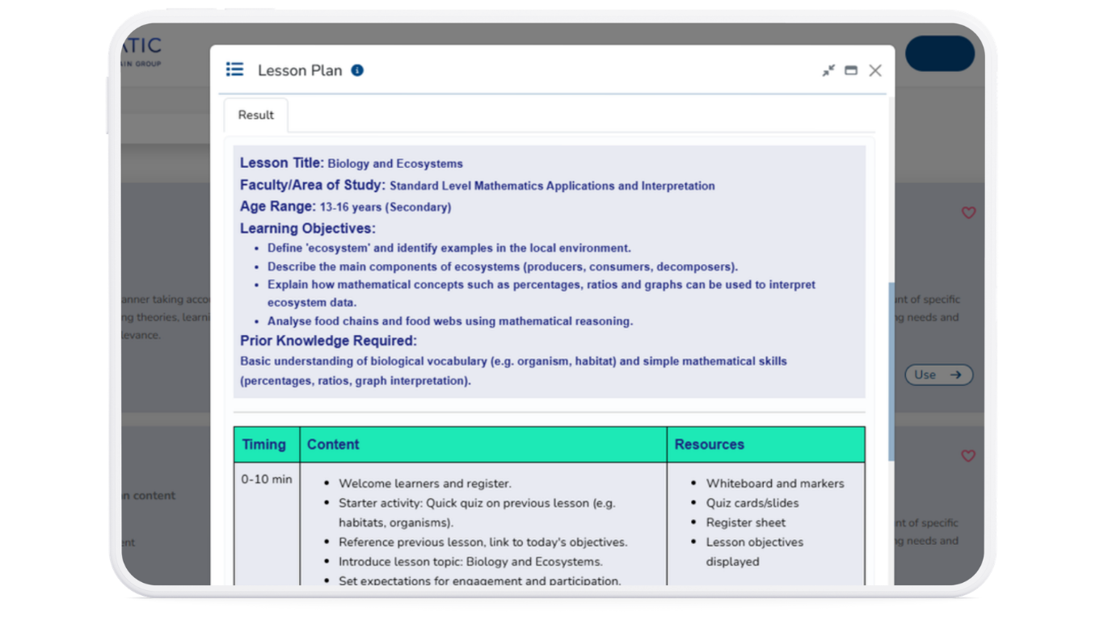Click the 0-10 min timing cell

click(267, 480)
